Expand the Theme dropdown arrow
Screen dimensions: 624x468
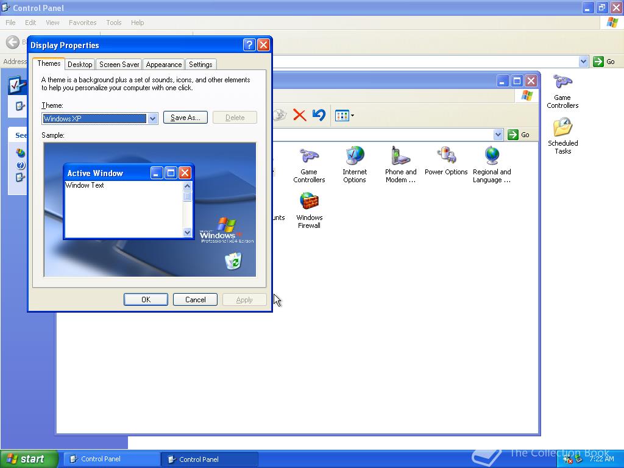click(152, 119)
